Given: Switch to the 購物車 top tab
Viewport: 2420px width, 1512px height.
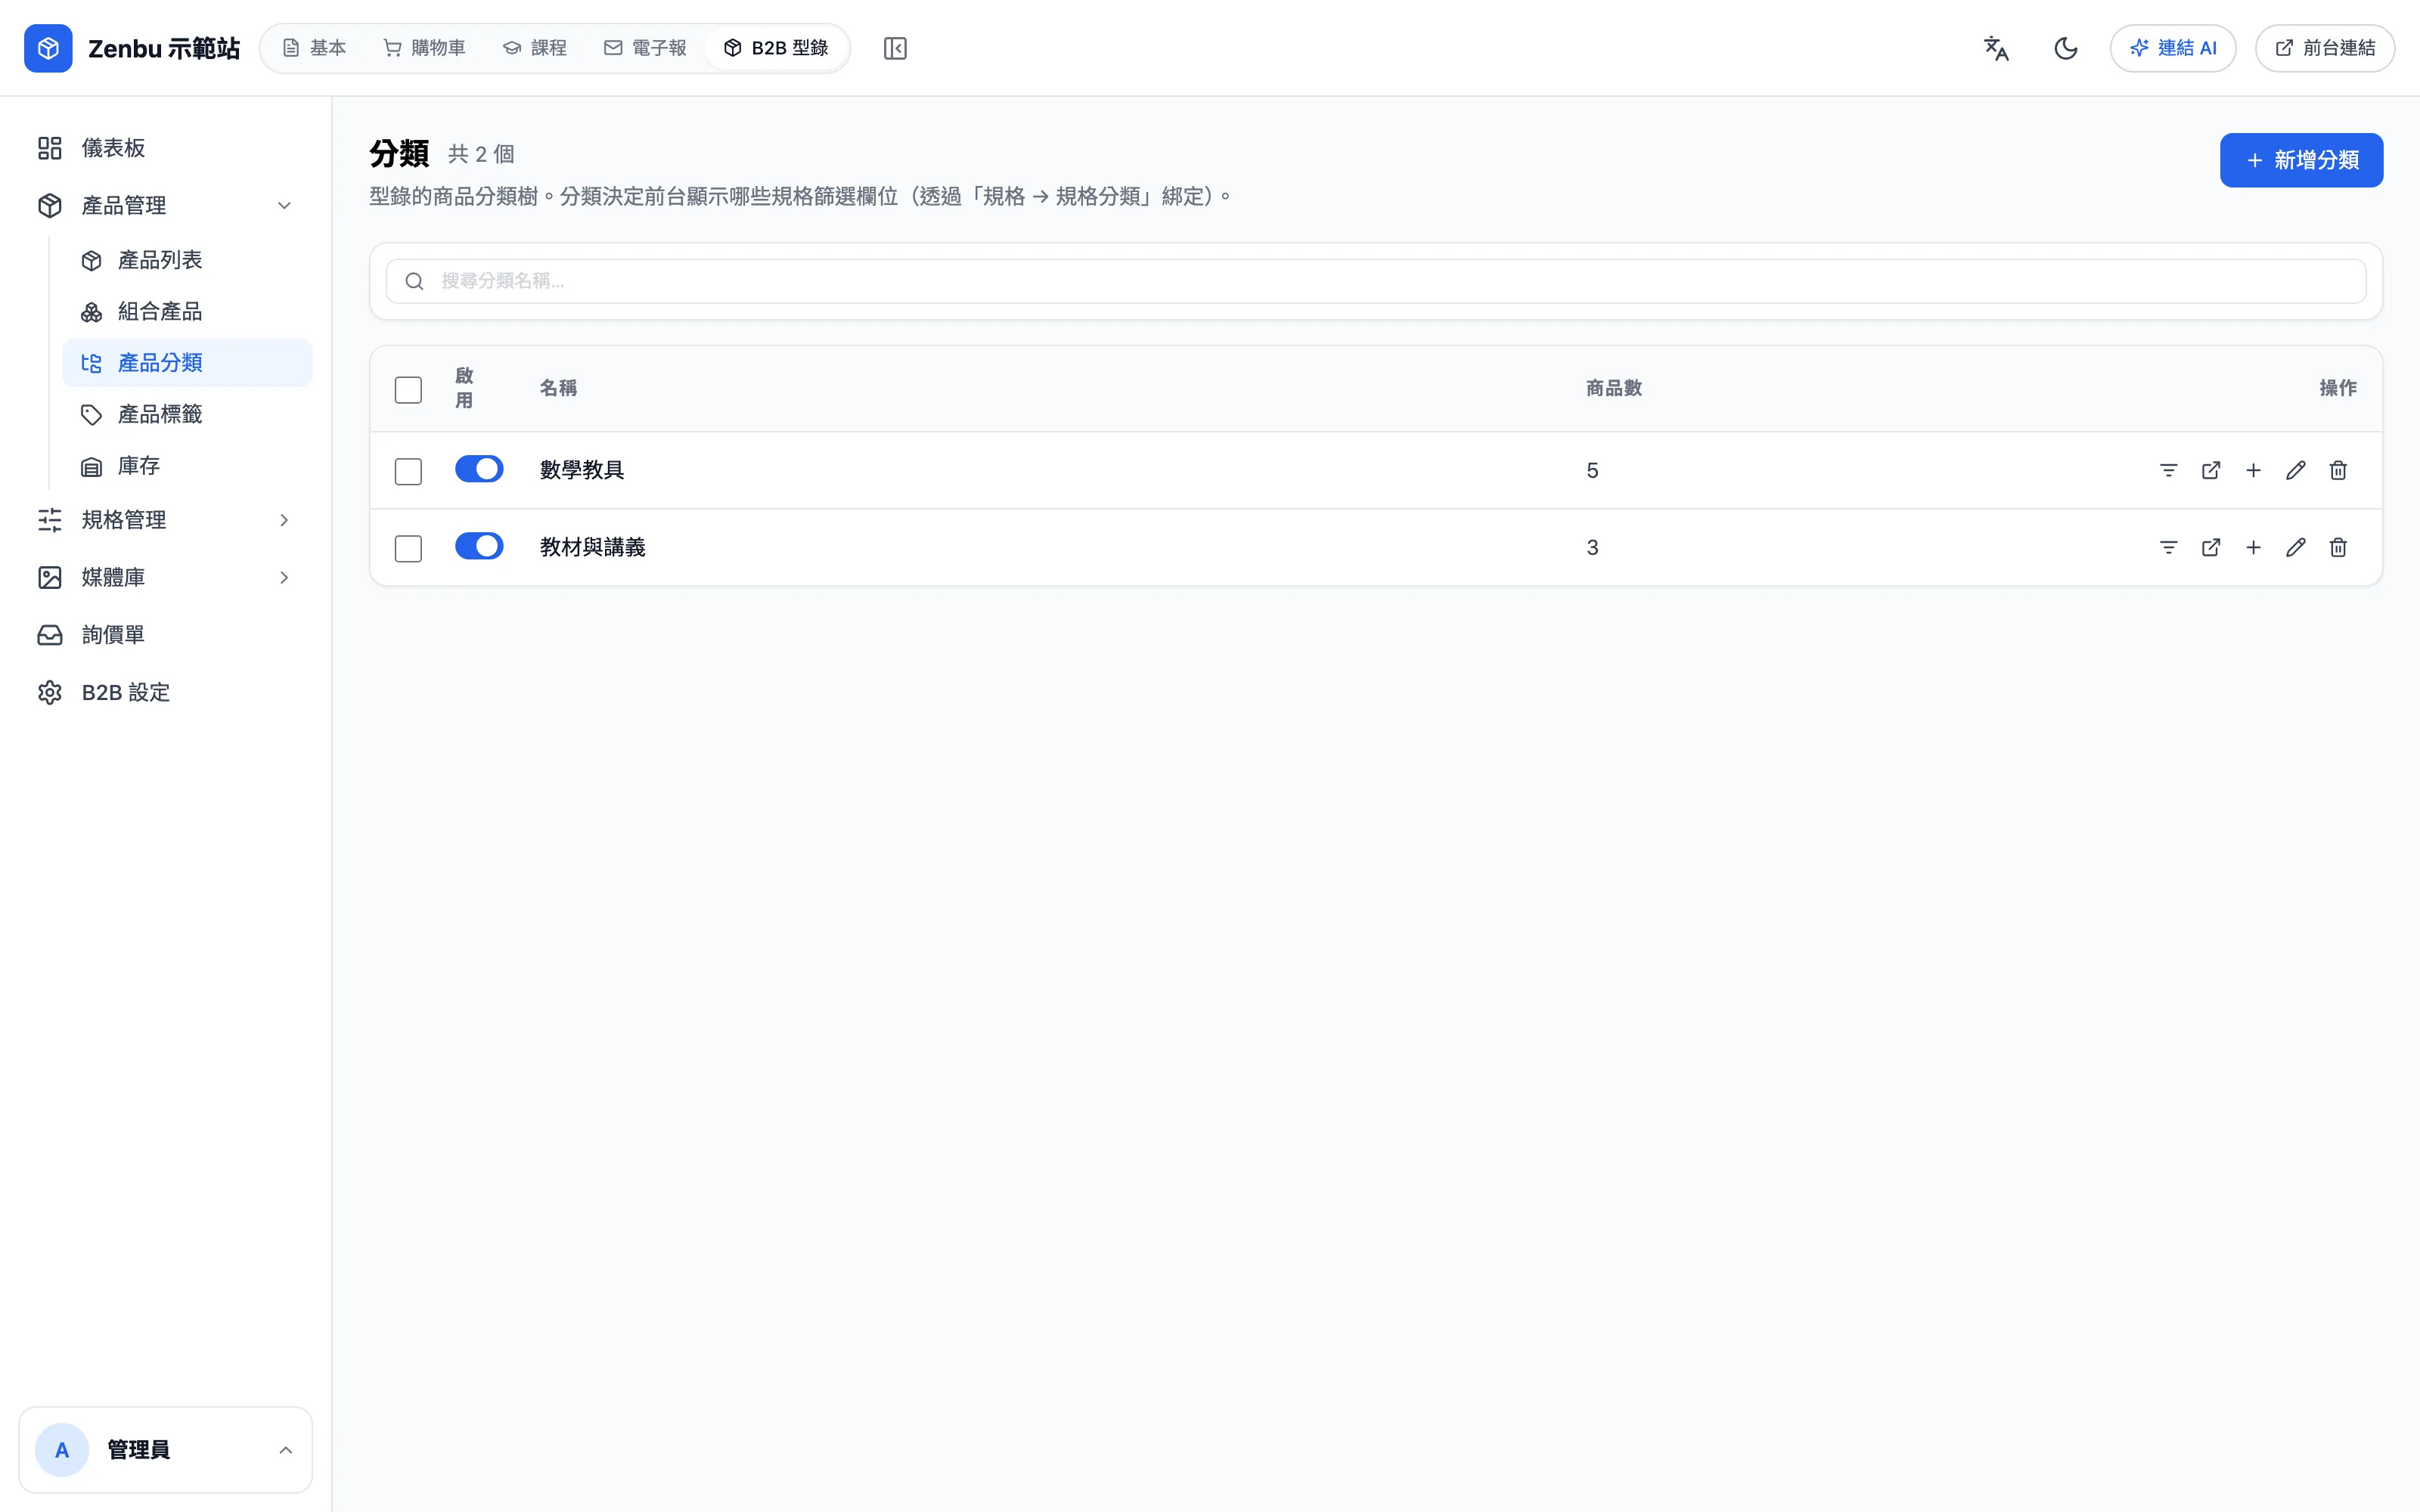Looking at the screenshot, I should click(425, 48).
